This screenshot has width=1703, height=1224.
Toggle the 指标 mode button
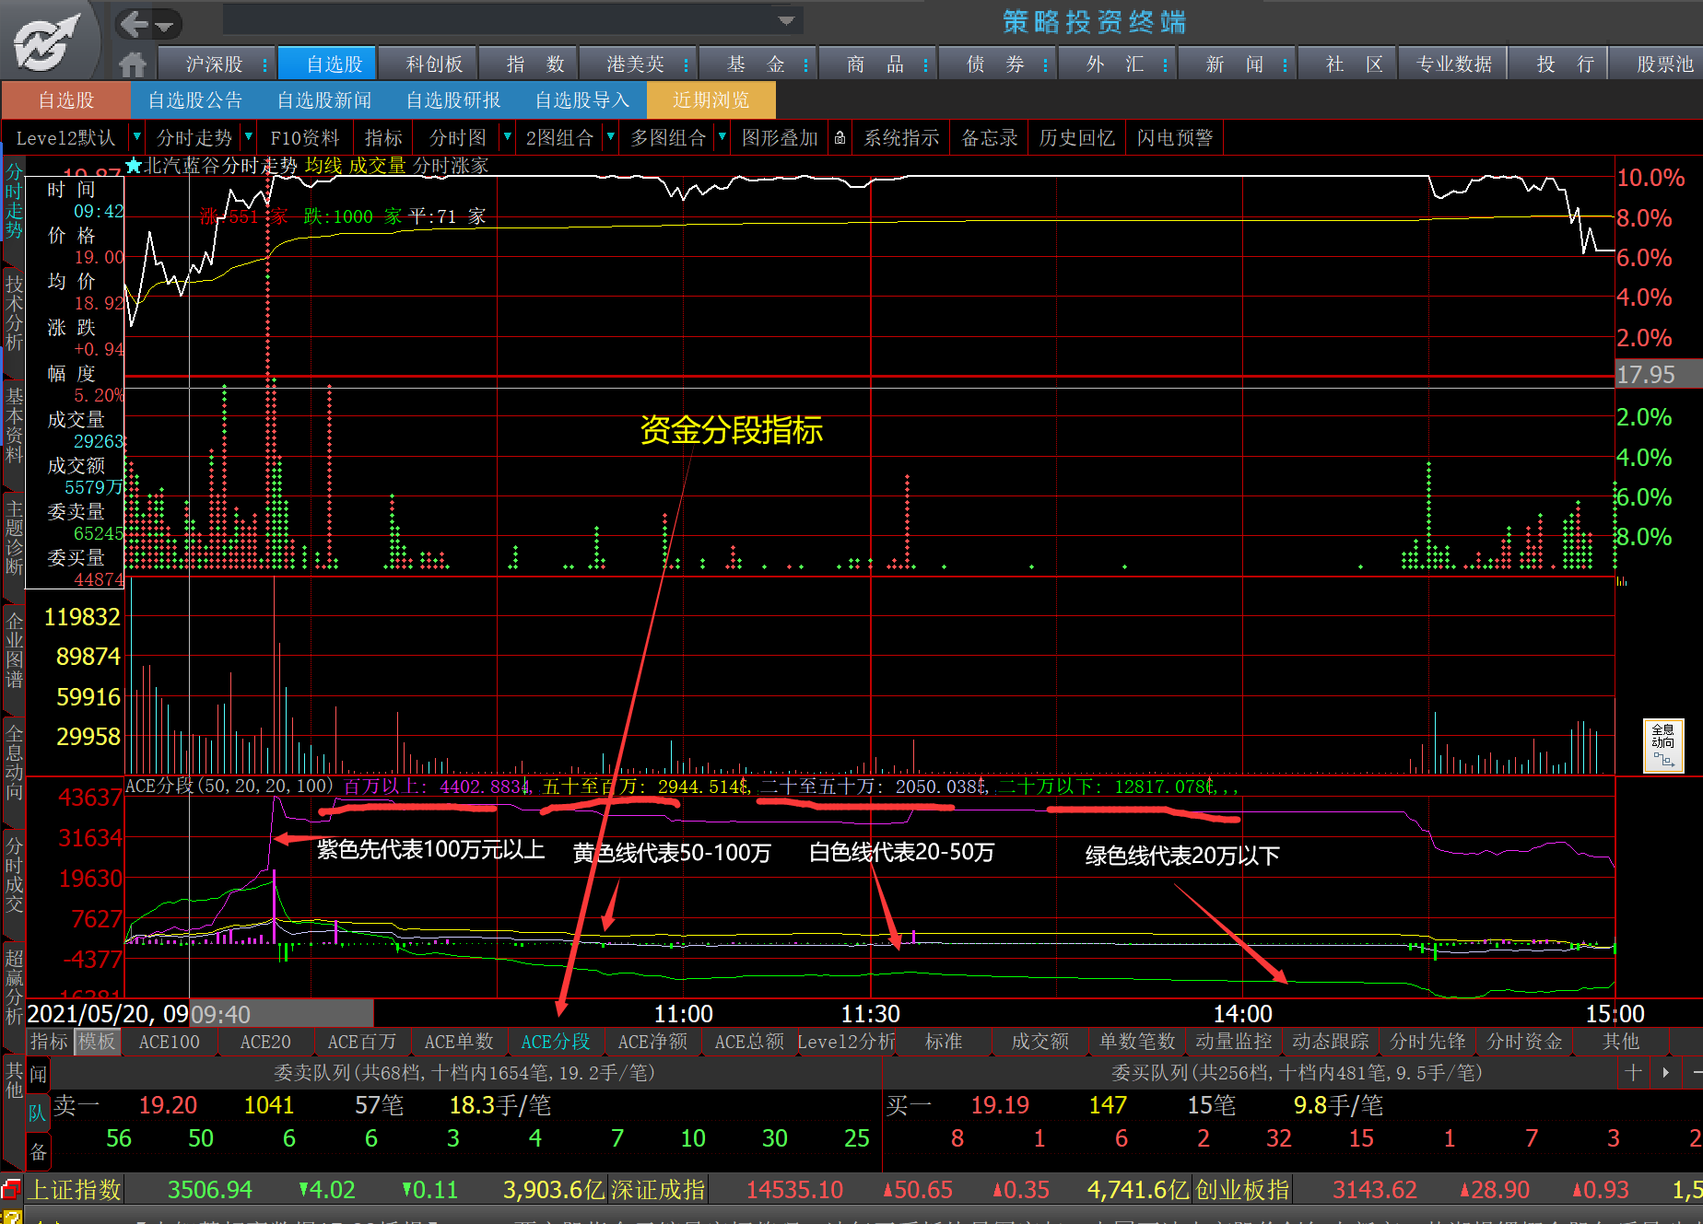(x=49, y=1042)
